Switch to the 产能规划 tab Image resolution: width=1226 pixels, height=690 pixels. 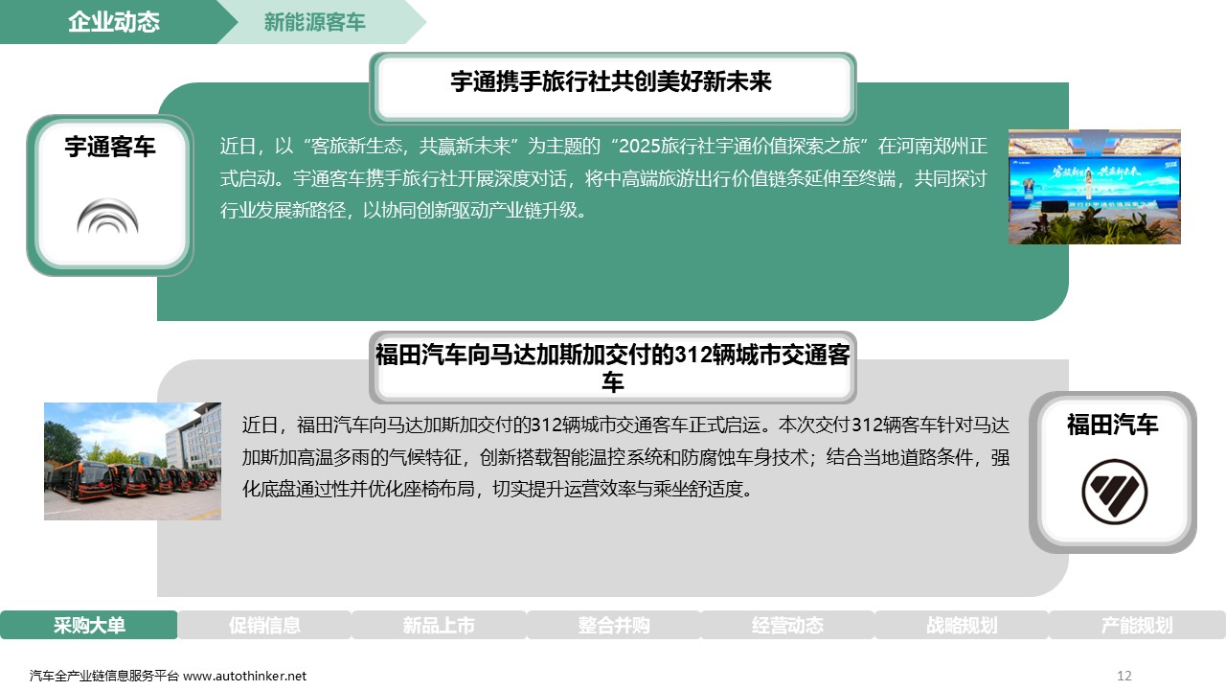[1137, 625]
